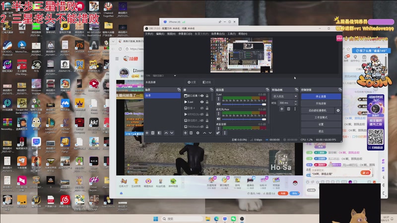397x223 pixels.
Task: Move source up in Sources list
Action: pos(204,133)
